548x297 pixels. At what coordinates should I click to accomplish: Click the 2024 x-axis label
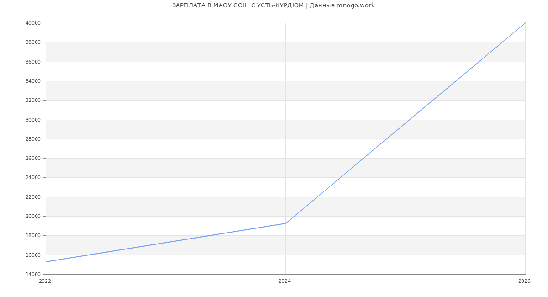click(285, 281)
